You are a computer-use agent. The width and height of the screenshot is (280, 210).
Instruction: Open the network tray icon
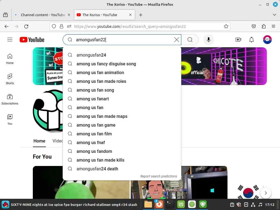point(253,205)
